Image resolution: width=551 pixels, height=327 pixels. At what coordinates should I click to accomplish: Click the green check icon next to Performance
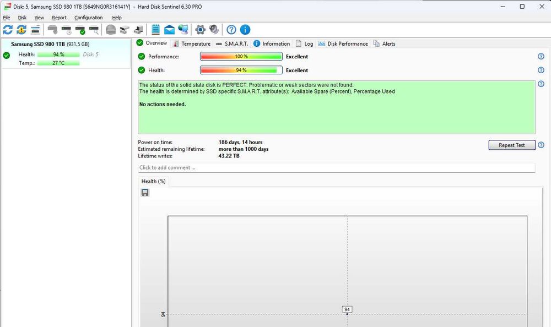tap(142, 56)
